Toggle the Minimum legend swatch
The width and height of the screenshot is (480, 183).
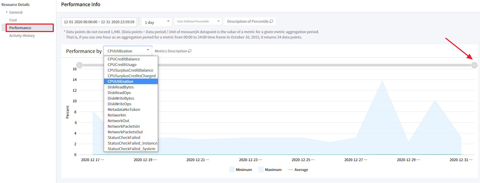point(232,170)
